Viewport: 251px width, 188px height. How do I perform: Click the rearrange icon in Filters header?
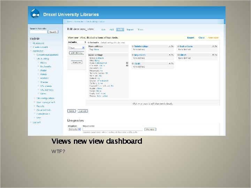(x=216, y=55)
